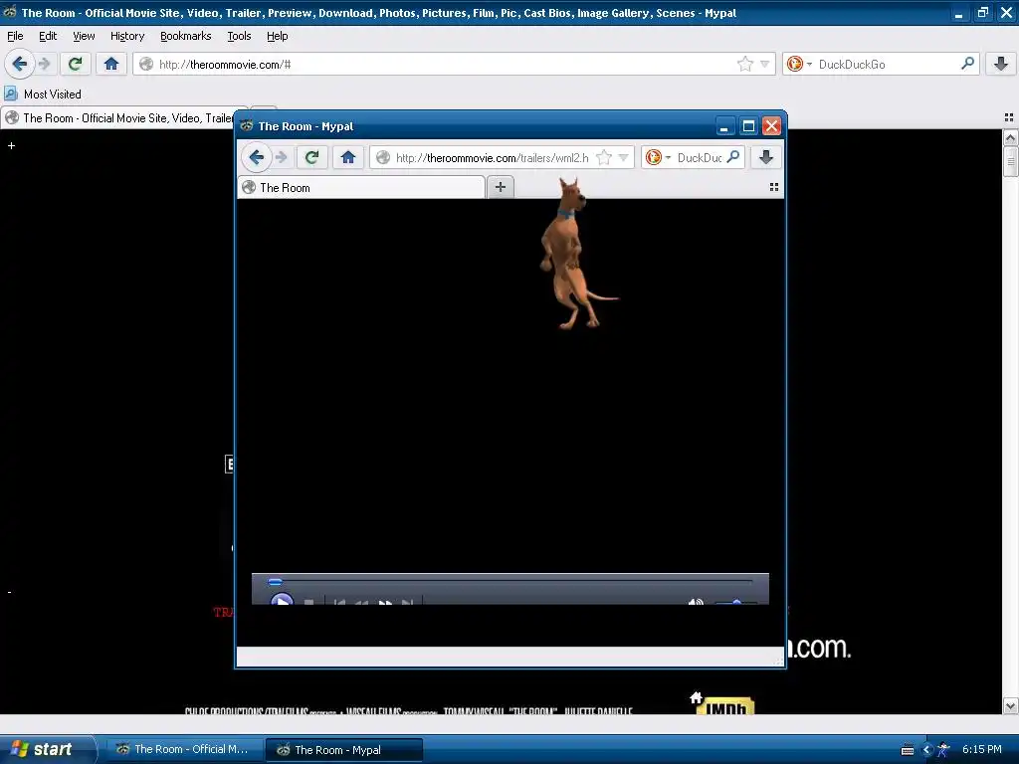1019x764 pixels.
Task: Click the IMDb logo link
Action: point(725,706)
